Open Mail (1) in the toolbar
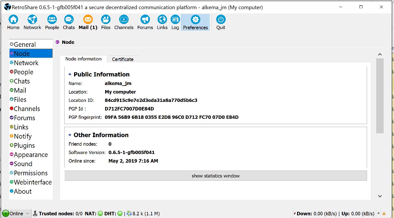Image resolution: width=394 pixels, height=218 pixels. [x=88, y=23]
